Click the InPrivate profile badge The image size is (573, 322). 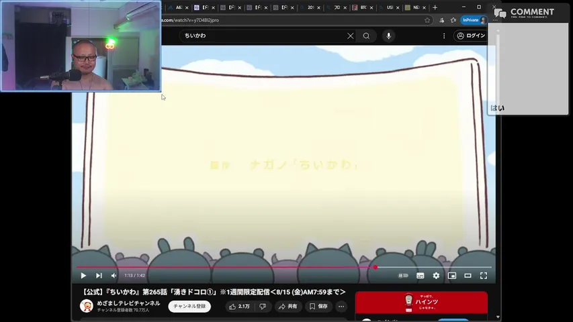pos(474,20)
